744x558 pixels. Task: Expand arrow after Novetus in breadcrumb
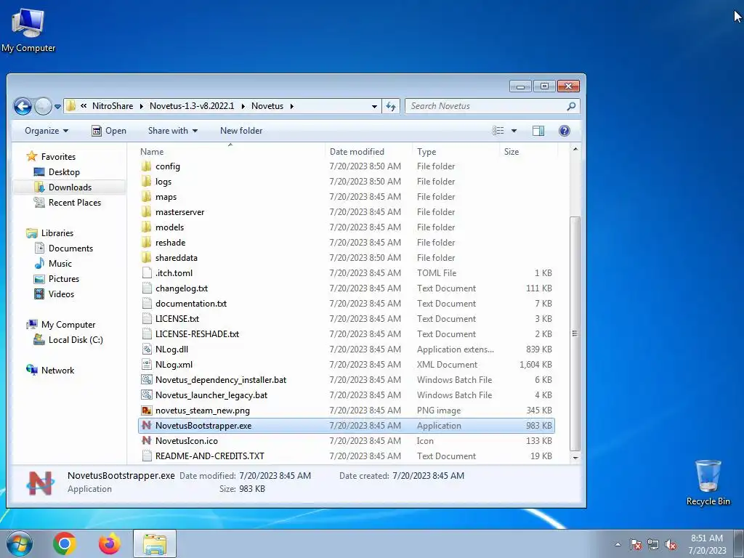coord(291,106)
